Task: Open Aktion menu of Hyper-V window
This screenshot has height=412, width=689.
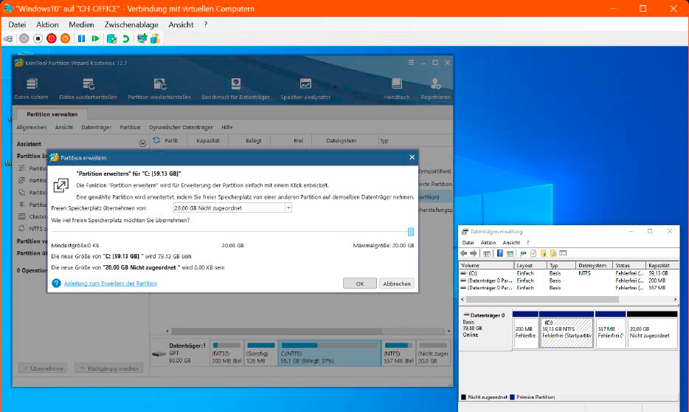Action: click(47, 24)
